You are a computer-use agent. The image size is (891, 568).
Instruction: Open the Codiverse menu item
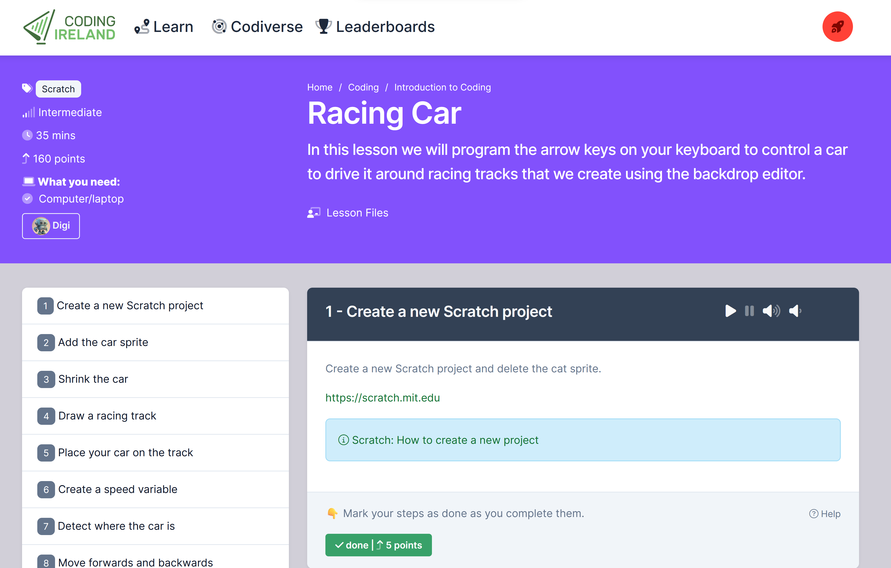tap(257, 27)
